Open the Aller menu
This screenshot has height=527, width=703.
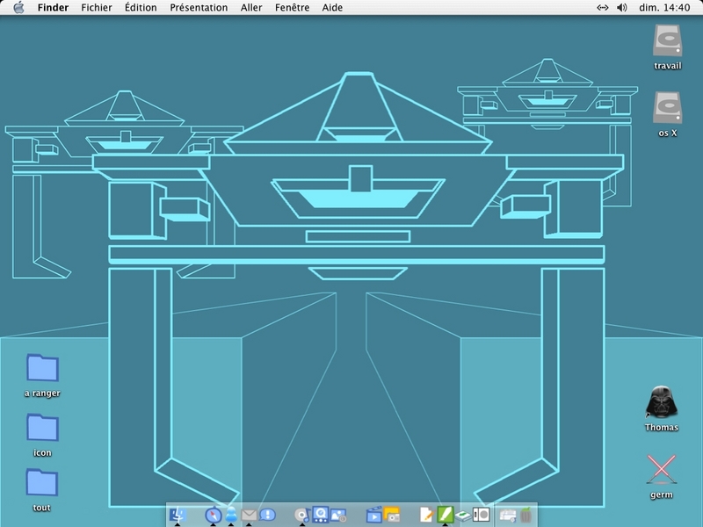click(x=251, y=8)
